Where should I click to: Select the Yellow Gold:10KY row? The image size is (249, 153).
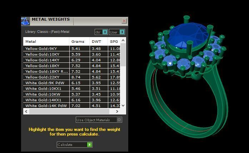click(x=71, y=54)
